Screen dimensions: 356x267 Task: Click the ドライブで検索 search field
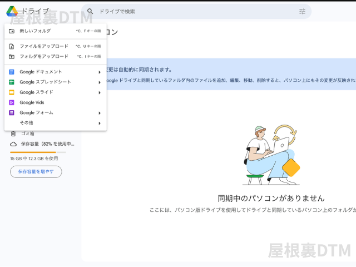(196, 11)
